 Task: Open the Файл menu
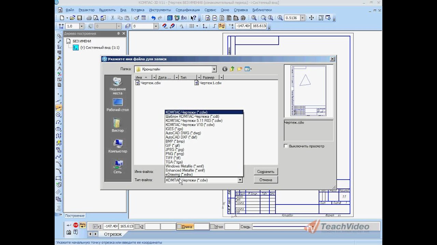70,10
